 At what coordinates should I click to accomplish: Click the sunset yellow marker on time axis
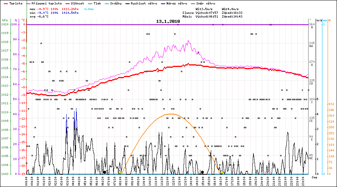tap(222, 172)
